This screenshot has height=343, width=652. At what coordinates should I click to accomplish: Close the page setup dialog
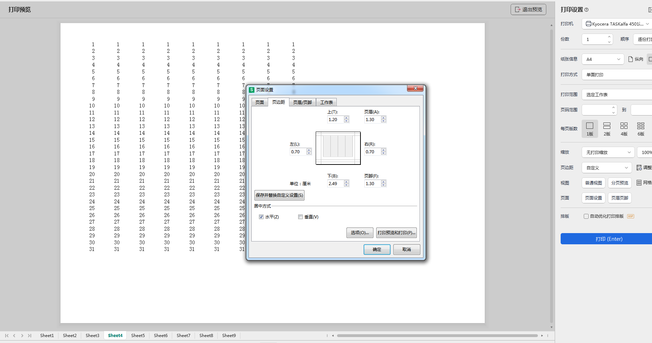[415, 88]
